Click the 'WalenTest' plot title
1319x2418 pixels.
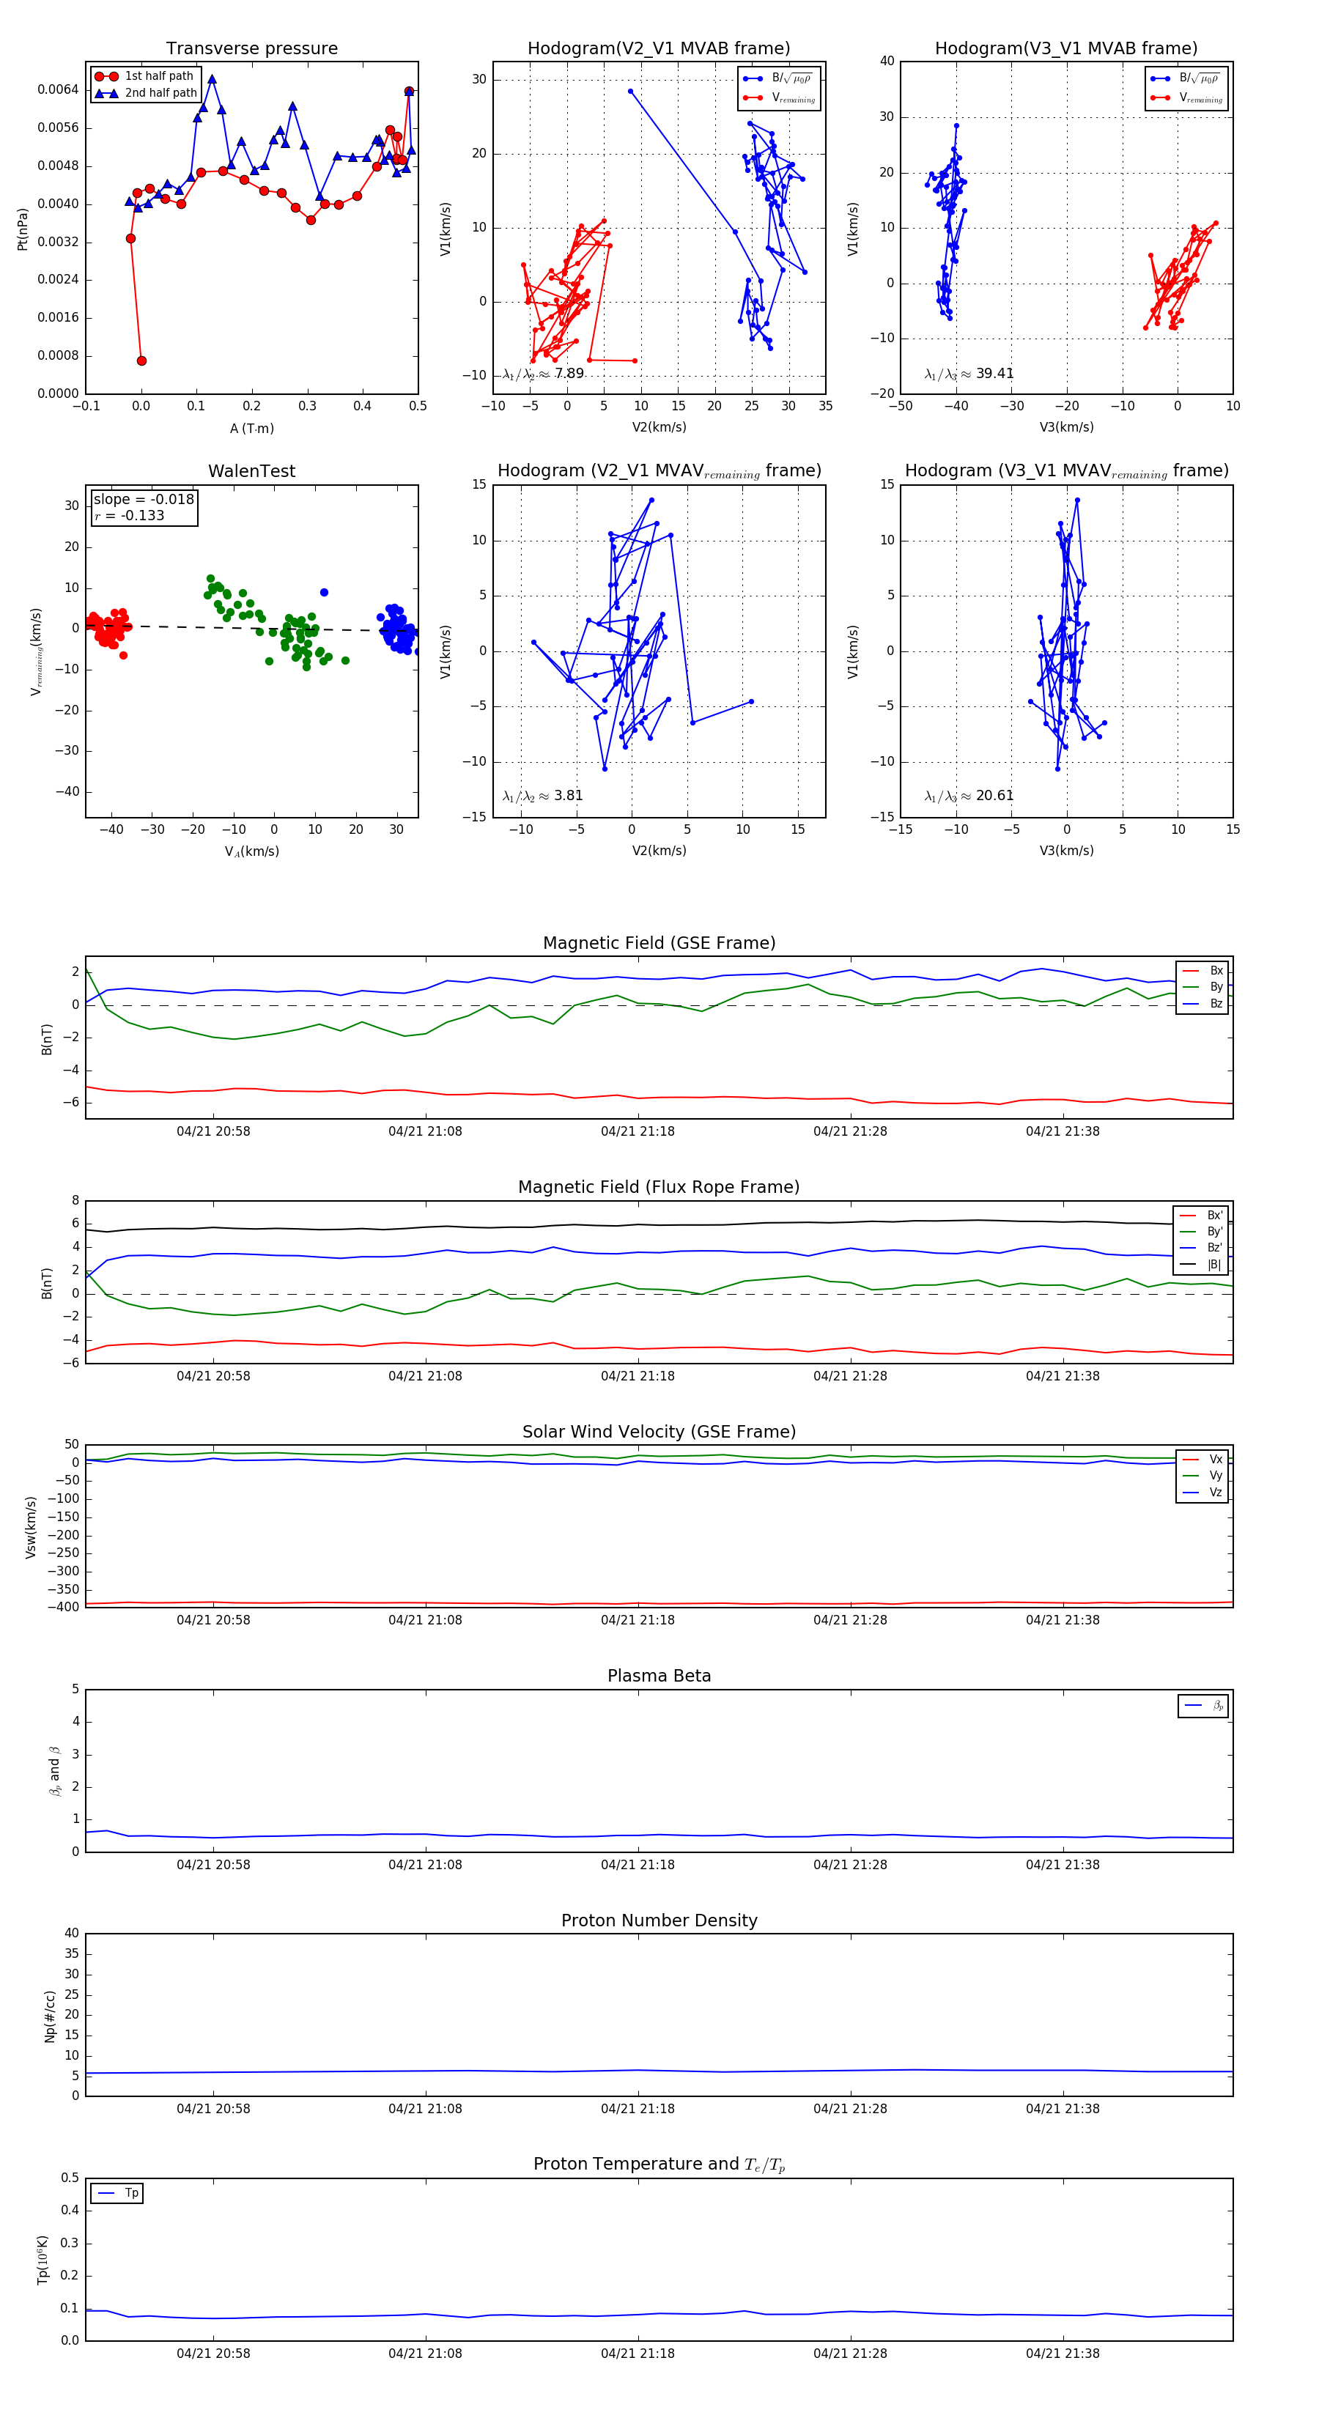(x=251, y=471)
